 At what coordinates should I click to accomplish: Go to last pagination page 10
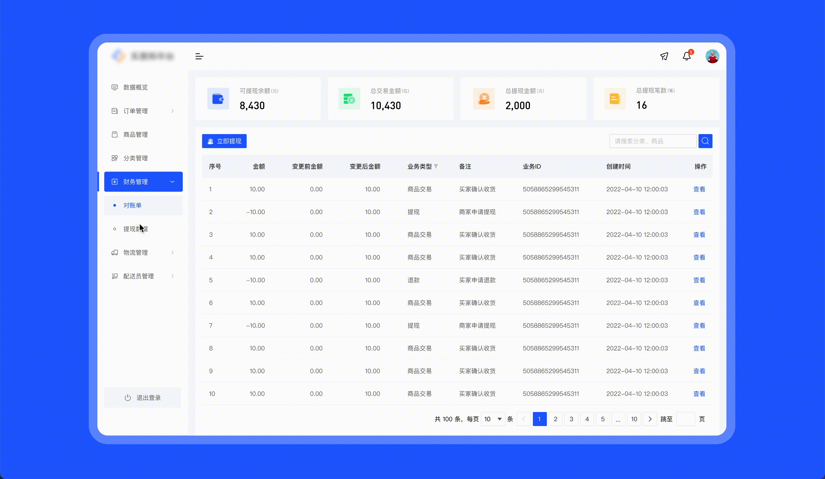(634, 419)
